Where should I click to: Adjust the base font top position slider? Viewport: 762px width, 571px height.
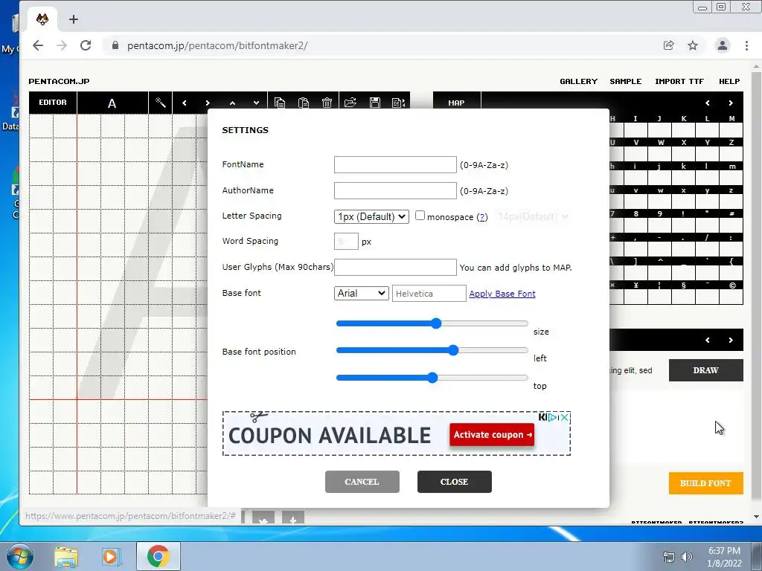(x=432, y=378)
